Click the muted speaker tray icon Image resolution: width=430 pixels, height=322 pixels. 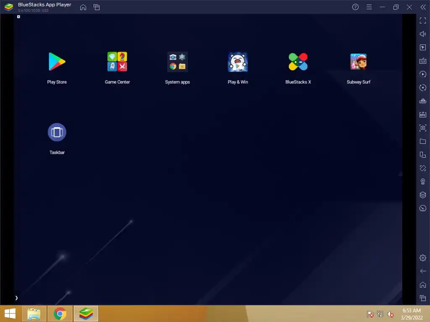(390, 314)
